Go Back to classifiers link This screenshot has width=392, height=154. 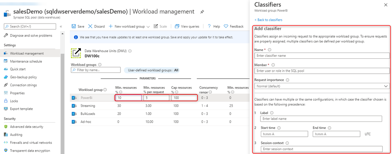[x=269, y=20]
